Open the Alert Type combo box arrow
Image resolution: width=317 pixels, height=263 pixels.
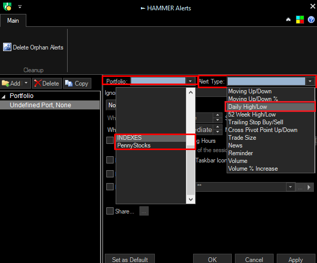tap(310, 81)
